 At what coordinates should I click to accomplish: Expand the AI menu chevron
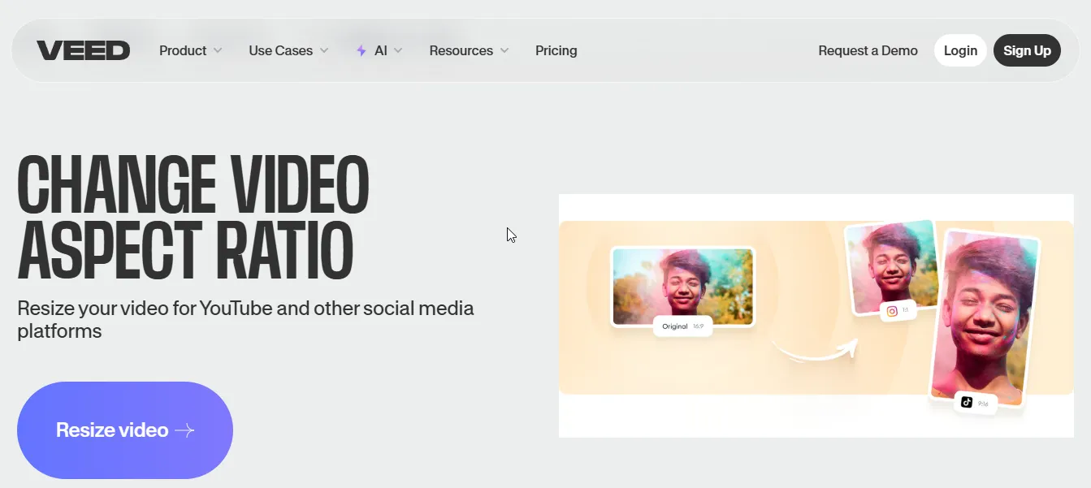coord(399,50)
